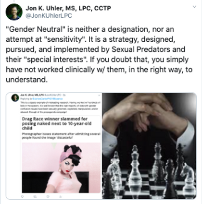
Task: Click the clasped hands in the chess image
Action: (145, 113)
